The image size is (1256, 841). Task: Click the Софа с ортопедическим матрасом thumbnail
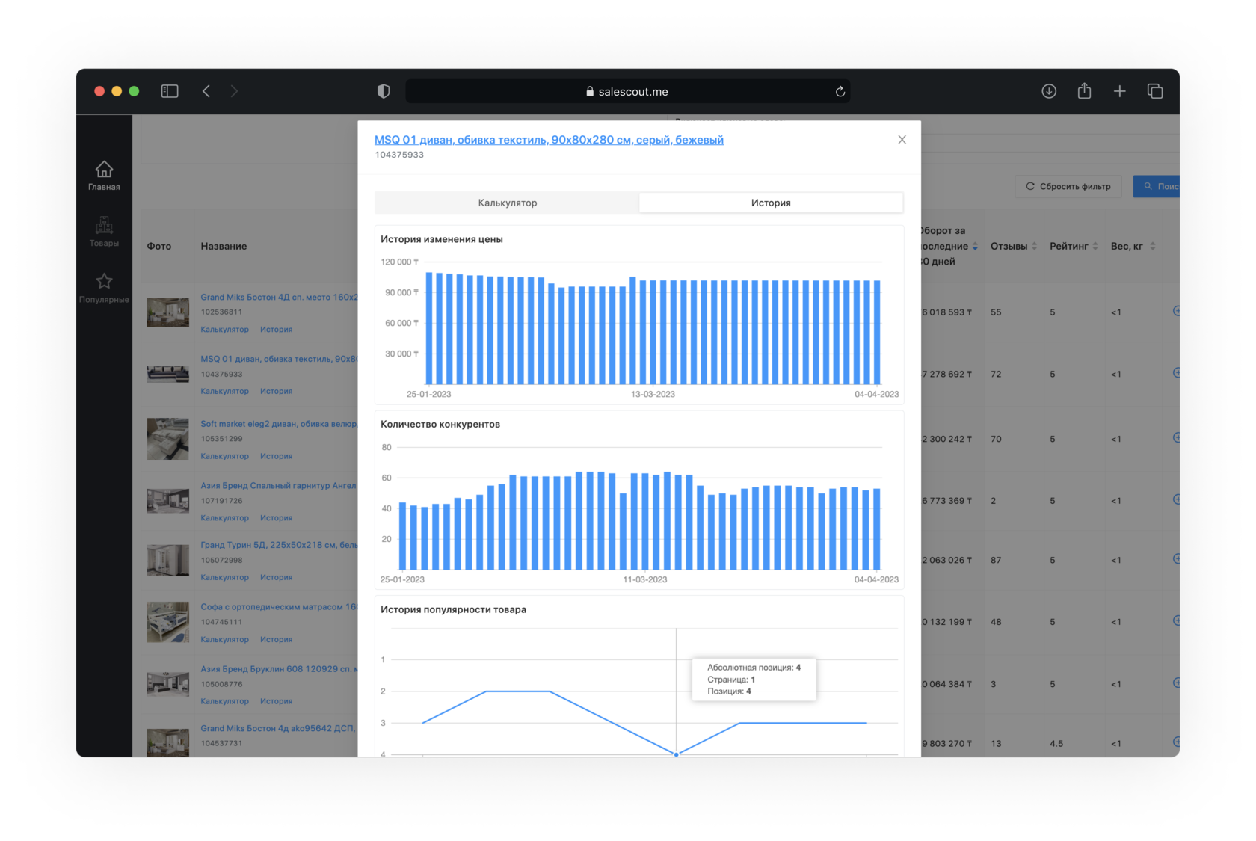pos(167,622)
